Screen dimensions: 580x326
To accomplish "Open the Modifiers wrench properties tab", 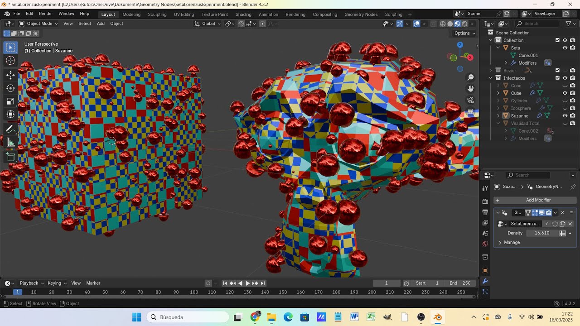I will click(485, 282).
